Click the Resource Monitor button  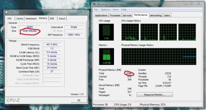154,95
